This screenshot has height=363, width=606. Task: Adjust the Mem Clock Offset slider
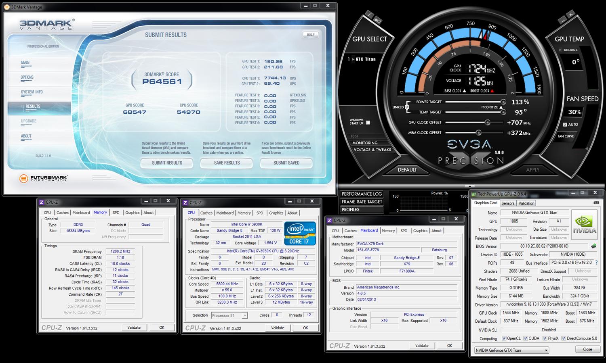tap(478, 133)
